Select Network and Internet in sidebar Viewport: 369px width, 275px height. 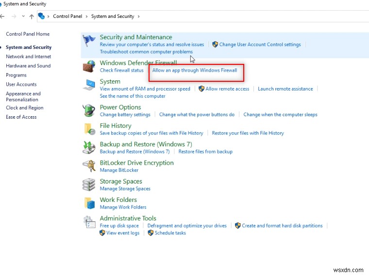click(28, 57)
